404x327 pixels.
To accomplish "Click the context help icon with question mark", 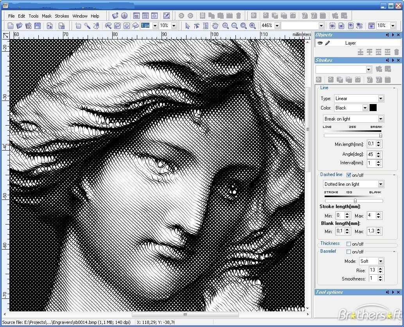I will click(115, 16).
